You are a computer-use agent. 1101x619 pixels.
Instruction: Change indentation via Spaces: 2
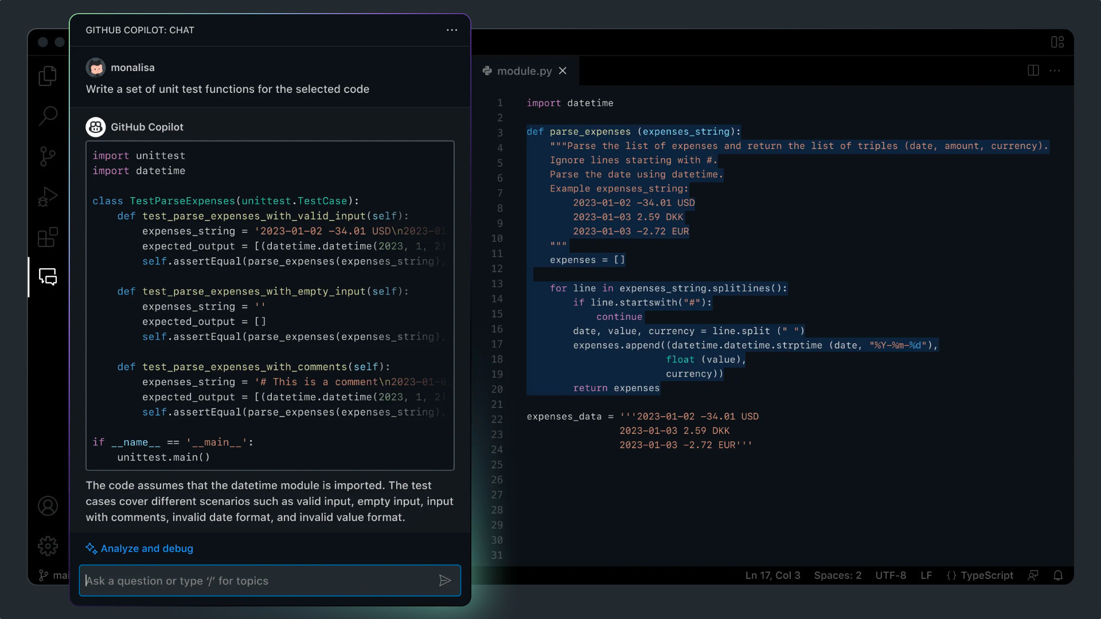838,575
